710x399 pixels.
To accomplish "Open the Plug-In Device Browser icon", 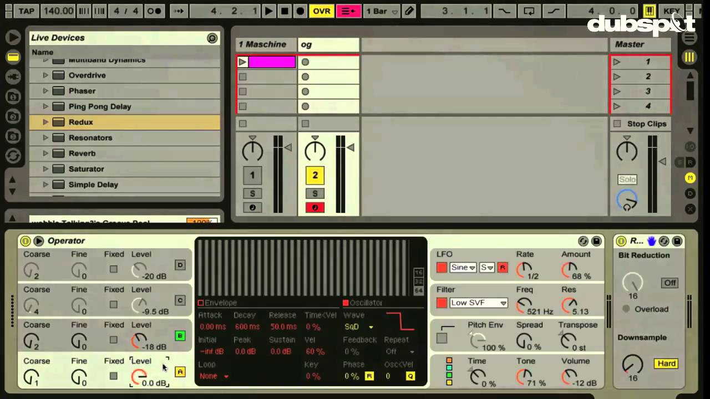I will (x=13, y=76).
